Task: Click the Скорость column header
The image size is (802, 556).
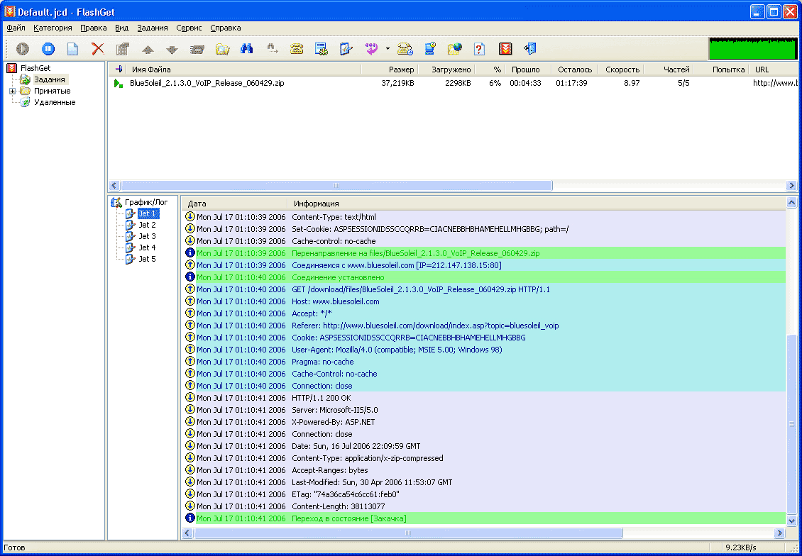Action: click(622, 69)
